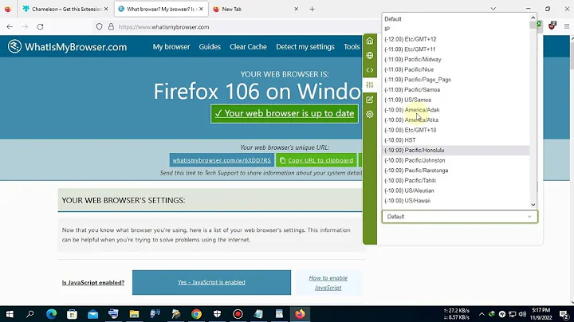Click tracking protection shield icon in address bar
This screenshot has height=322, width=574.
(99, 27)
